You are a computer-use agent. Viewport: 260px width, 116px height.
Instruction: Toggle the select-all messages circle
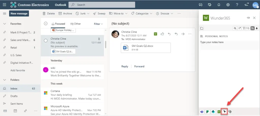pyautogui.click(x=46, y=24)
